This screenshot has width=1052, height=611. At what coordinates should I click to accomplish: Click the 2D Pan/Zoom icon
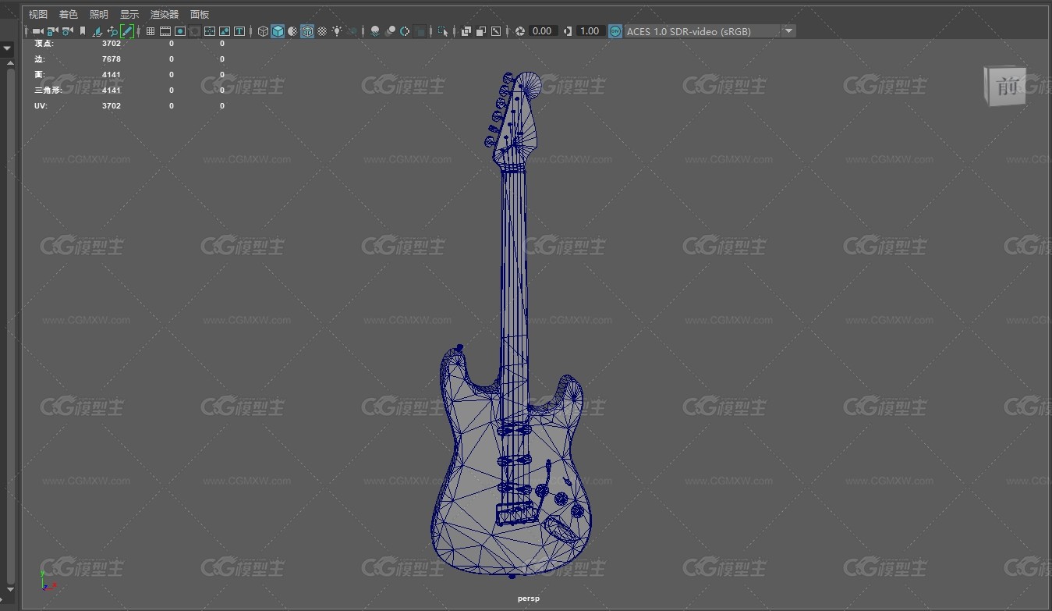pyautogui.click(x=112, y=31)
